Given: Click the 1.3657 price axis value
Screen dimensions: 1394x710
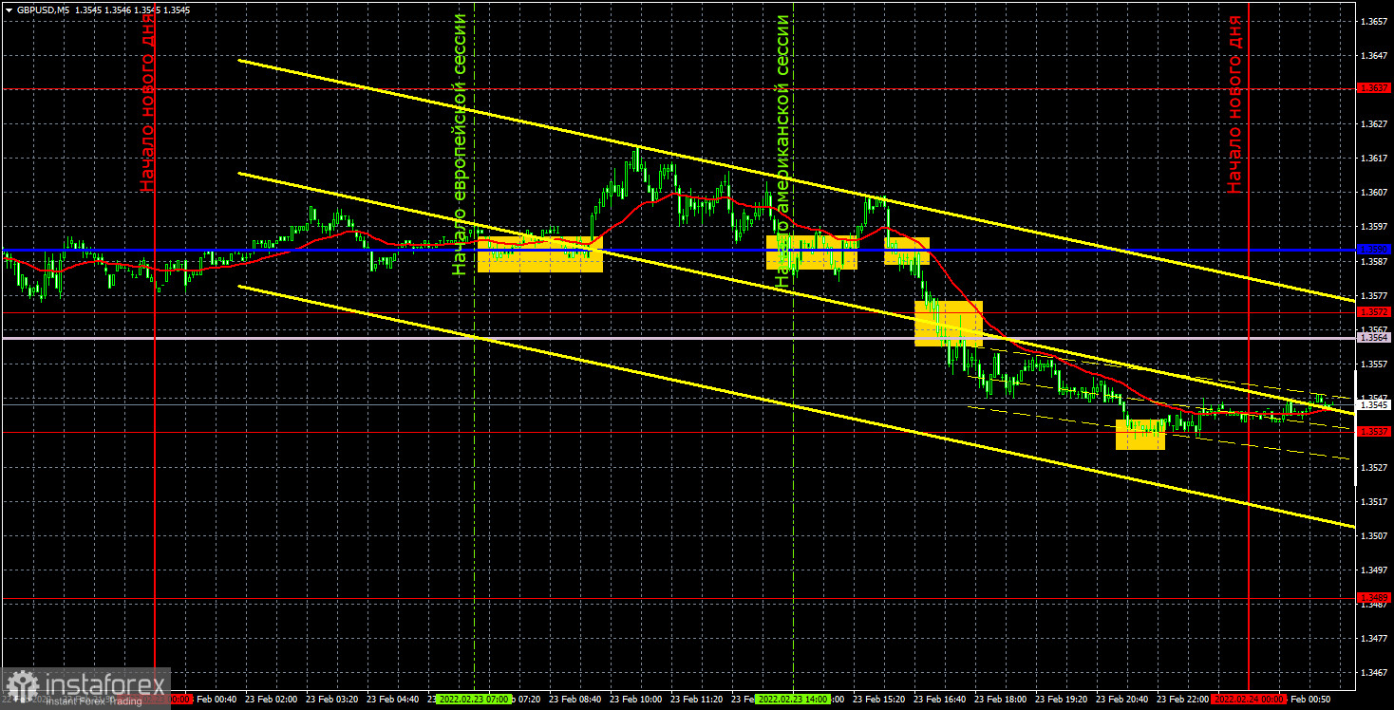Looking at the screenshot, I should click(1374, 21).
